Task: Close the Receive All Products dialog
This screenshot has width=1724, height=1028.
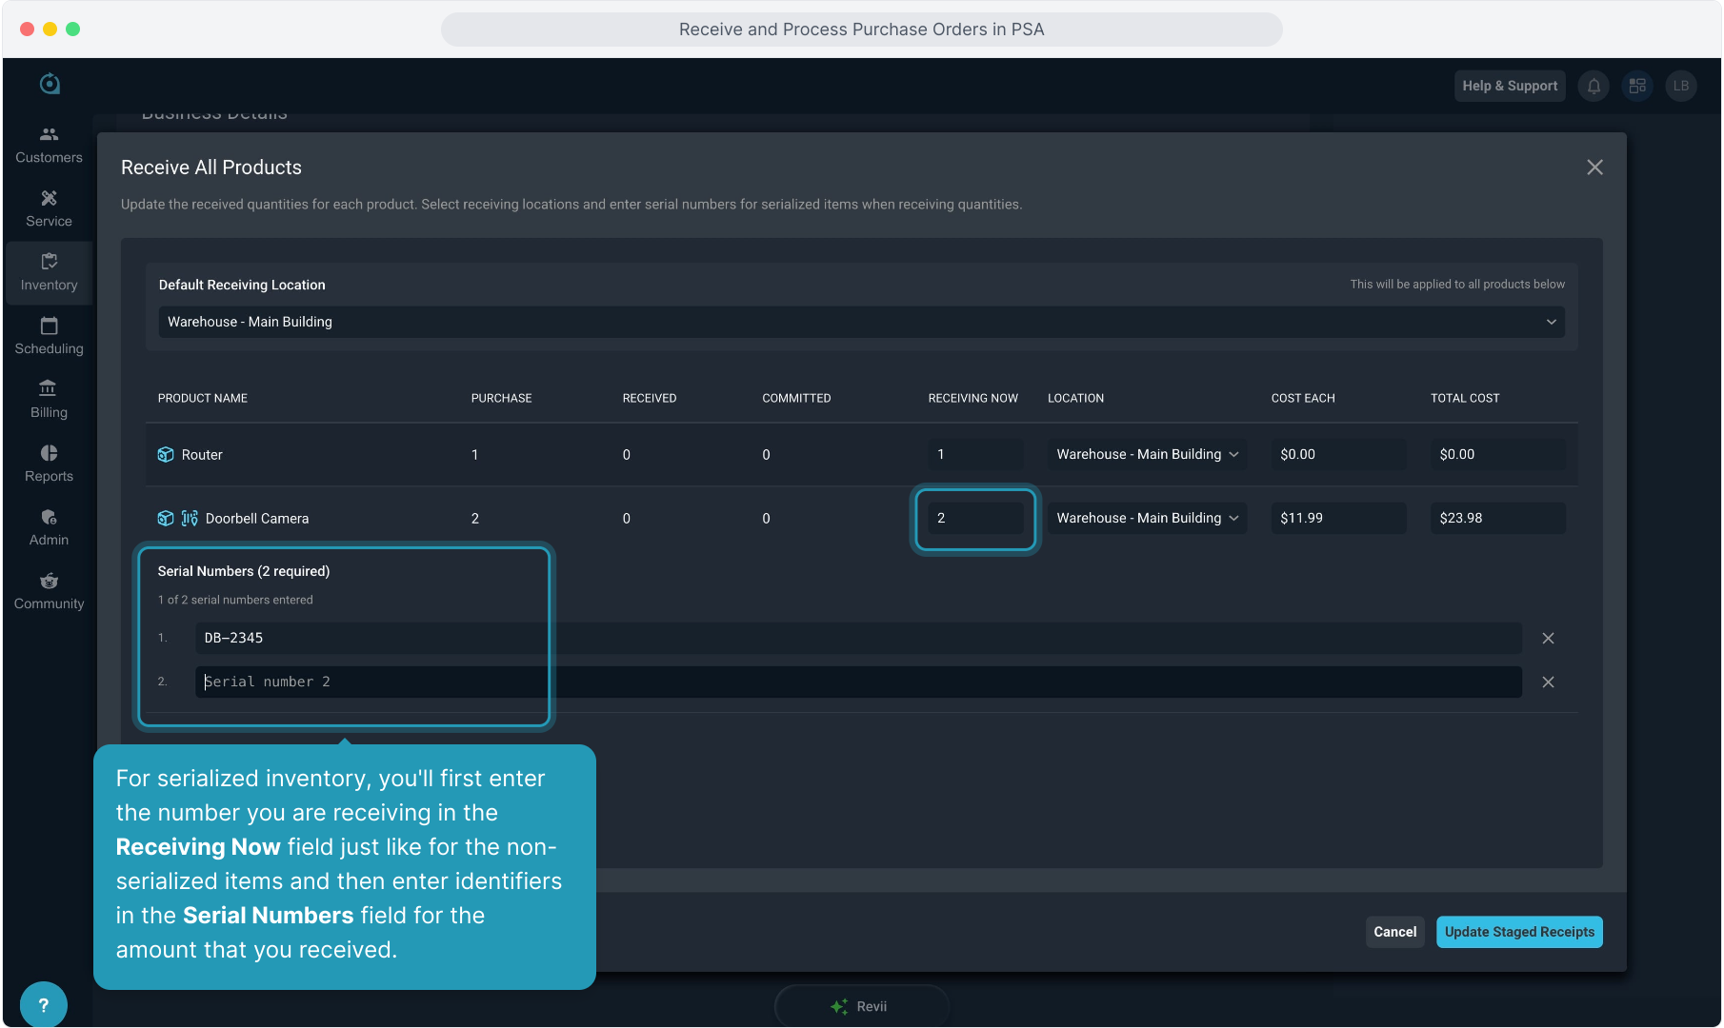Action: pos(1594,168)
